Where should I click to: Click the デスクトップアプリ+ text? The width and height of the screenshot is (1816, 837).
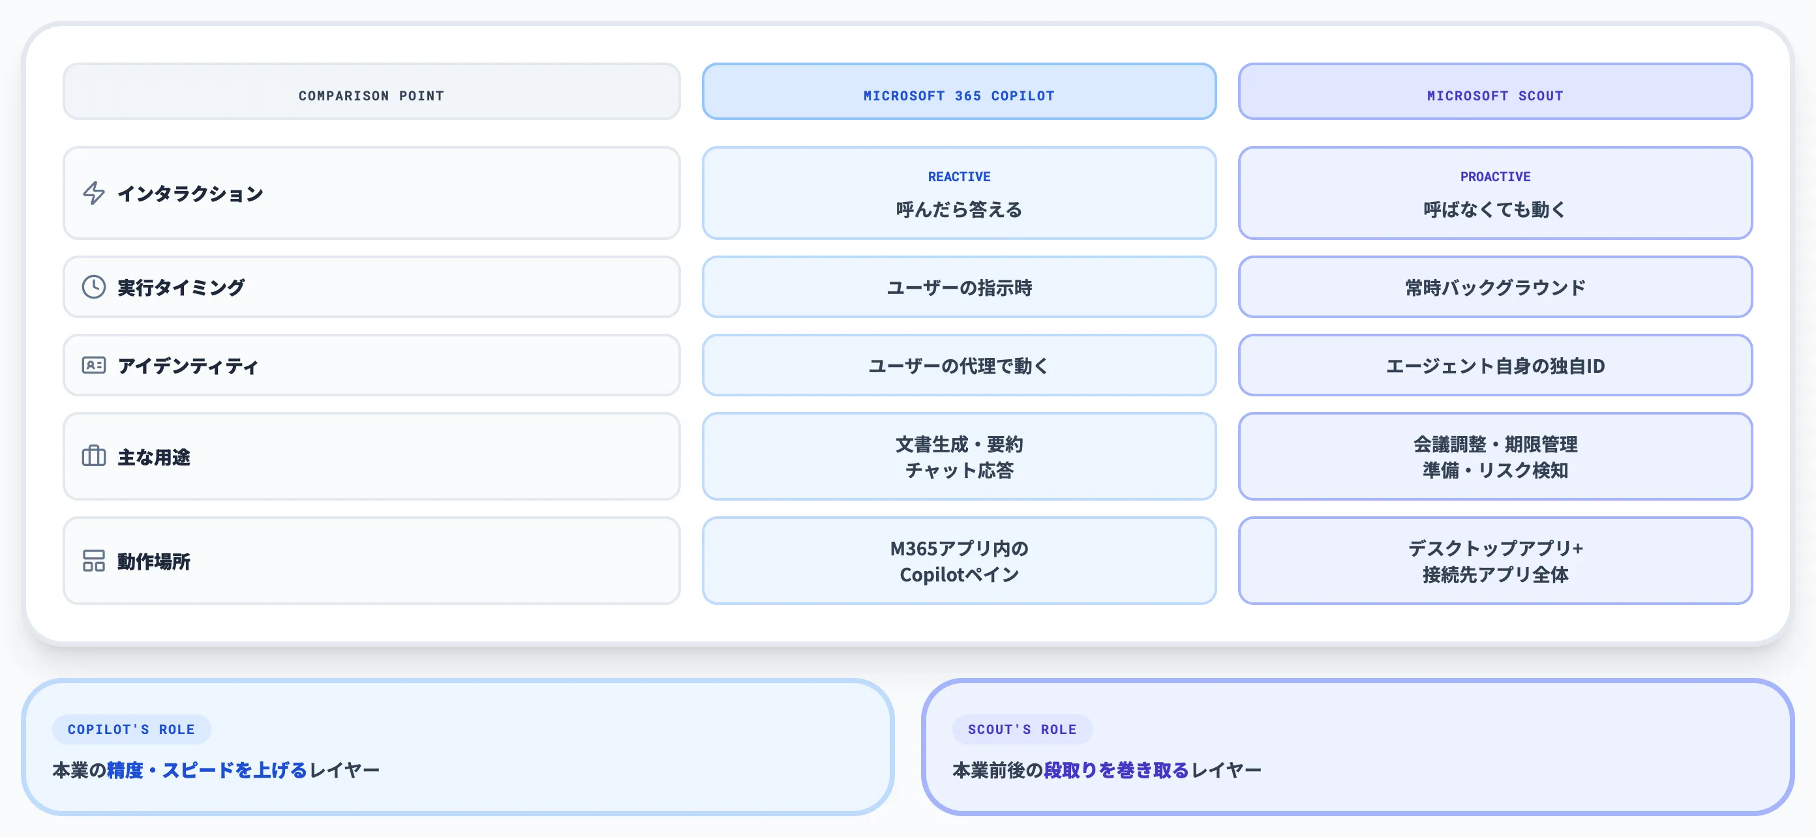pyautogui.click(x=1494, y=548)
